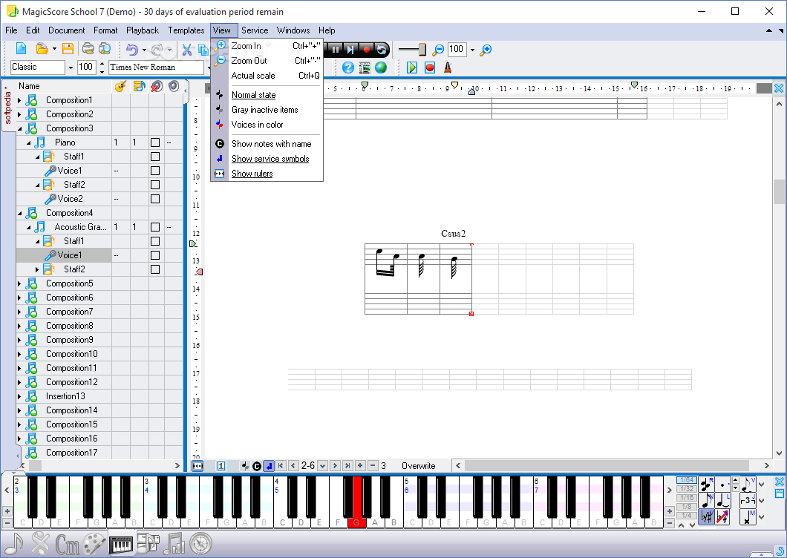Click the undo arrow icon
This screenshot has width=787, height=558.
point(132,49)
